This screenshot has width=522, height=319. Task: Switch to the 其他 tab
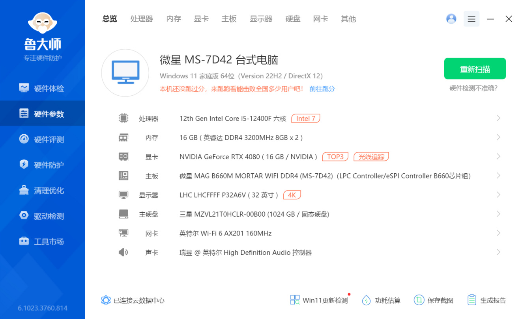[348, 19]
